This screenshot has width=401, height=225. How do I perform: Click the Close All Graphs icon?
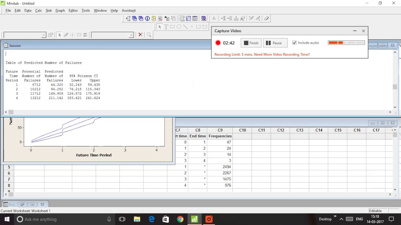point(204,18)
